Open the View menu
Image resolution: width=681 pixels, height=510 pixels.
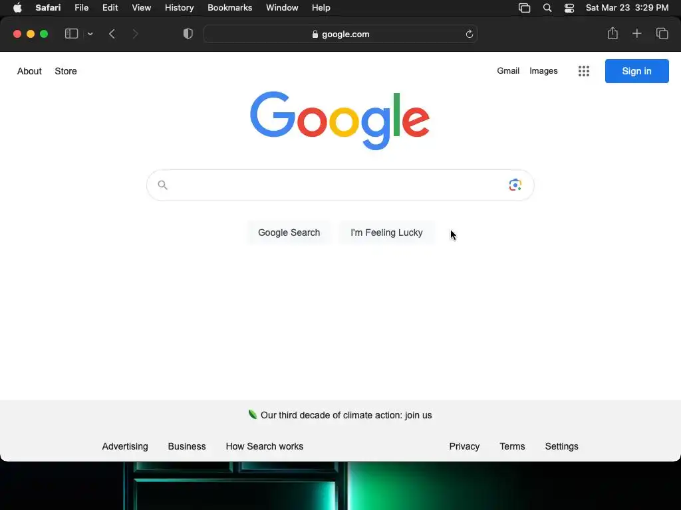click(141, 8)
